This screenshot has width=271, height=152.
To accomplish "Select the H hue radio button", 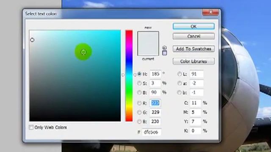I will click(x=139, y=74).
